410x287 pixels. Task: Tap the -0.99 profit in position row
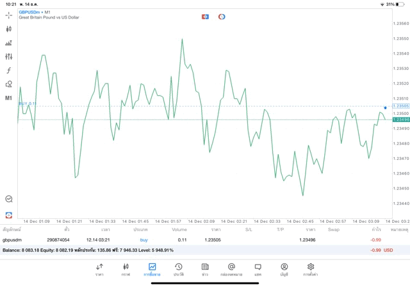point(376,240)
